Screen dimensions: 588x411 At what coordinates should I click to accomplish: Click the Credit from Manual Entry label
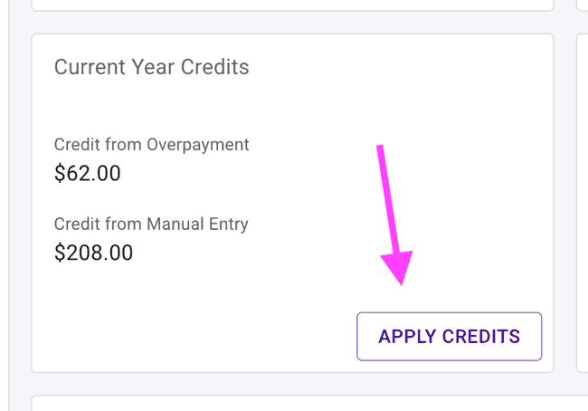151,224
